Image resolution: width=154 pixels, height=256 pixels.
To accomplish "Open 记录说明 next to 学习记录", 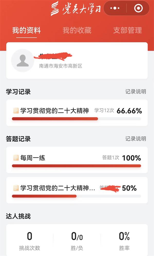I will click(x=136, y=92).
